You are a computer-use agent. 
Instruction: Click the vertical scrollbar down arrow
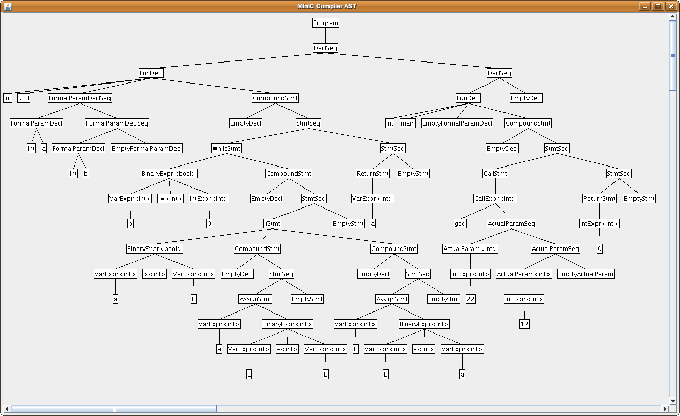pyautogui.click(x=673, y=401)
